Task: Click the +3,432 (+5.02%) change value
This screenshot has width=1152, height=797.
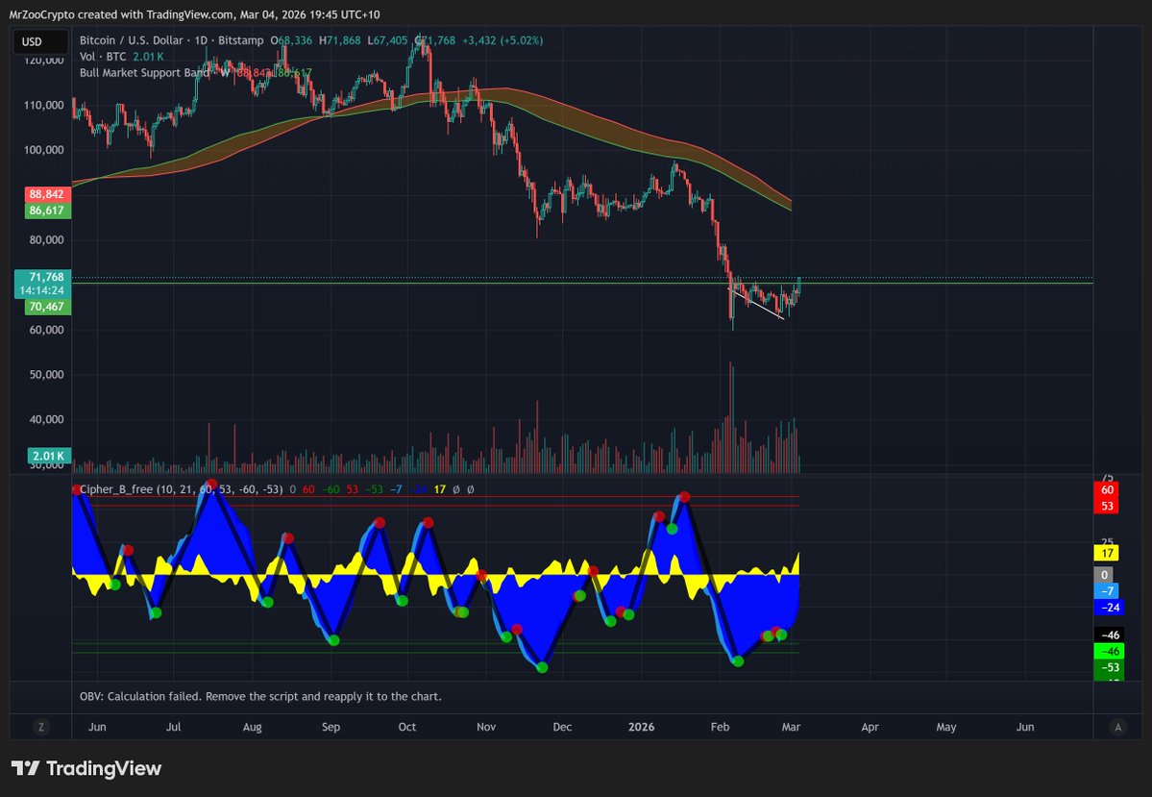Action: [x=503, y=41]
